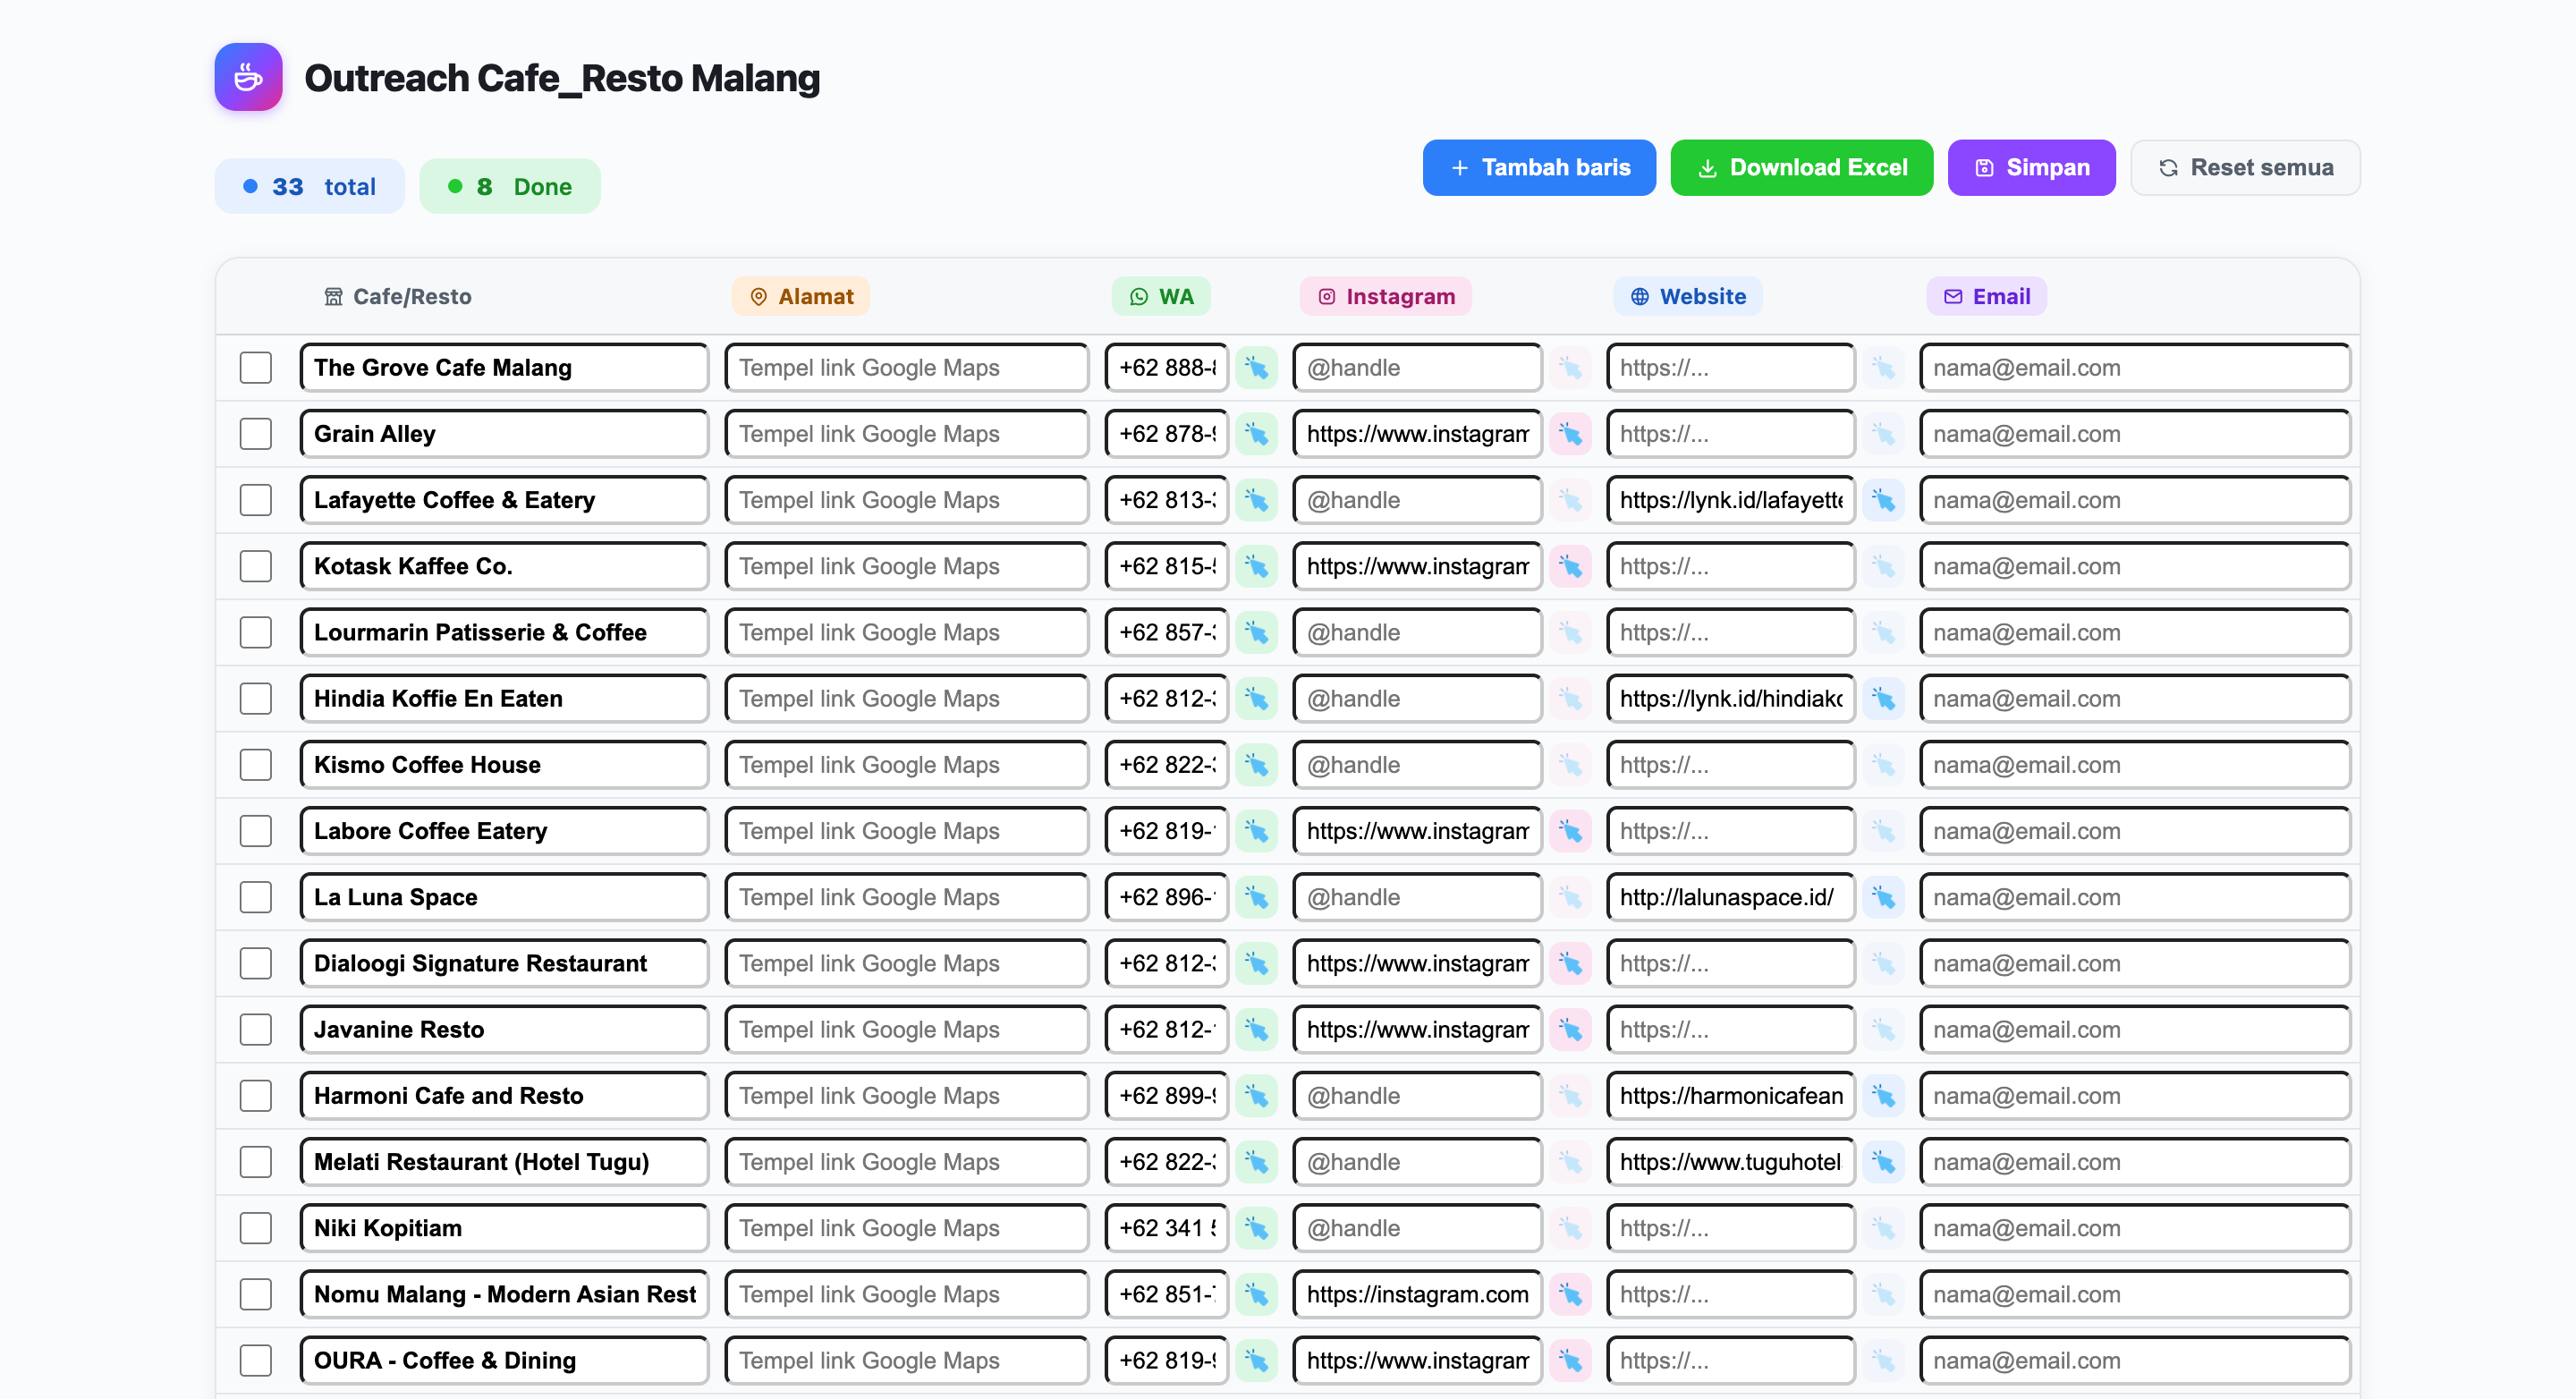This screenshot has height=1399, width=2576.
Task: Click the 33 total status chip
Action: (309, 186)
